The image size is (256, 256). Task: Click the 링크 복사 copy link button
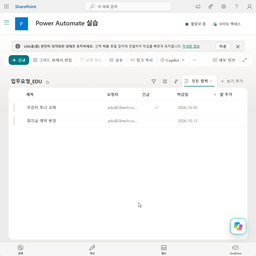coord(142,60)
